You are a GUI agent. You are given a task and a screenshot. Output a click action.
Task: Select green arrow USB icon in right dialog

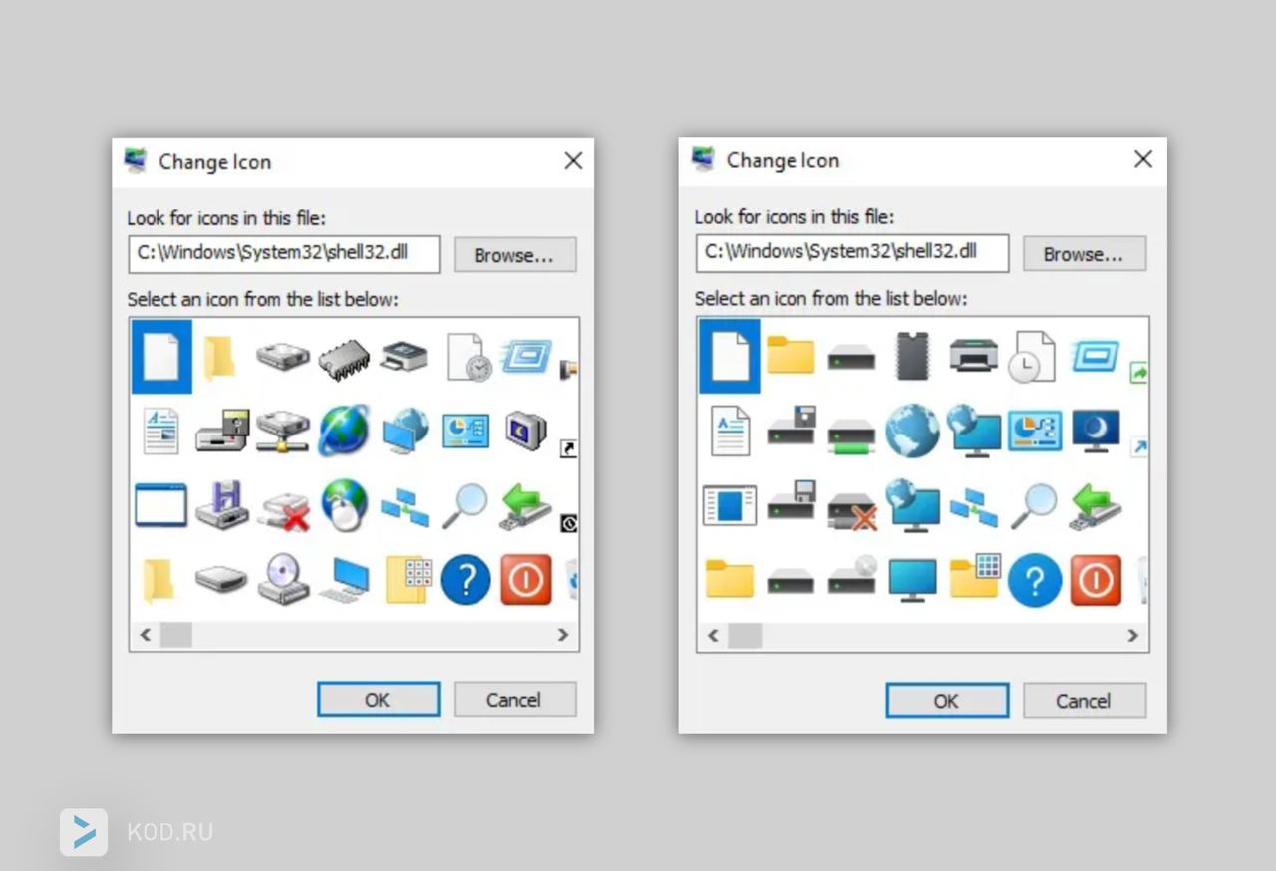click(x=1096, y=506)
